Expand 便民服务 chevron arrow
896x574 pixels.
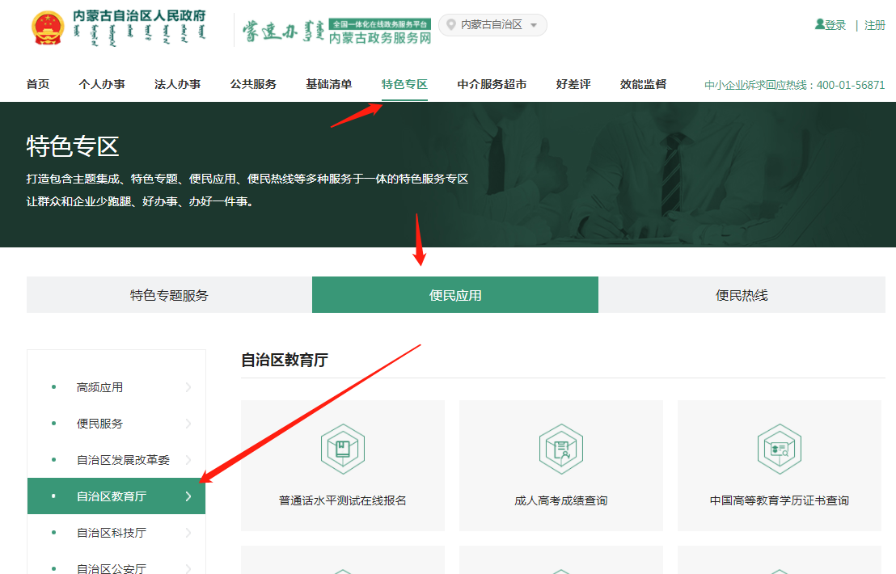tap(188, 424)
